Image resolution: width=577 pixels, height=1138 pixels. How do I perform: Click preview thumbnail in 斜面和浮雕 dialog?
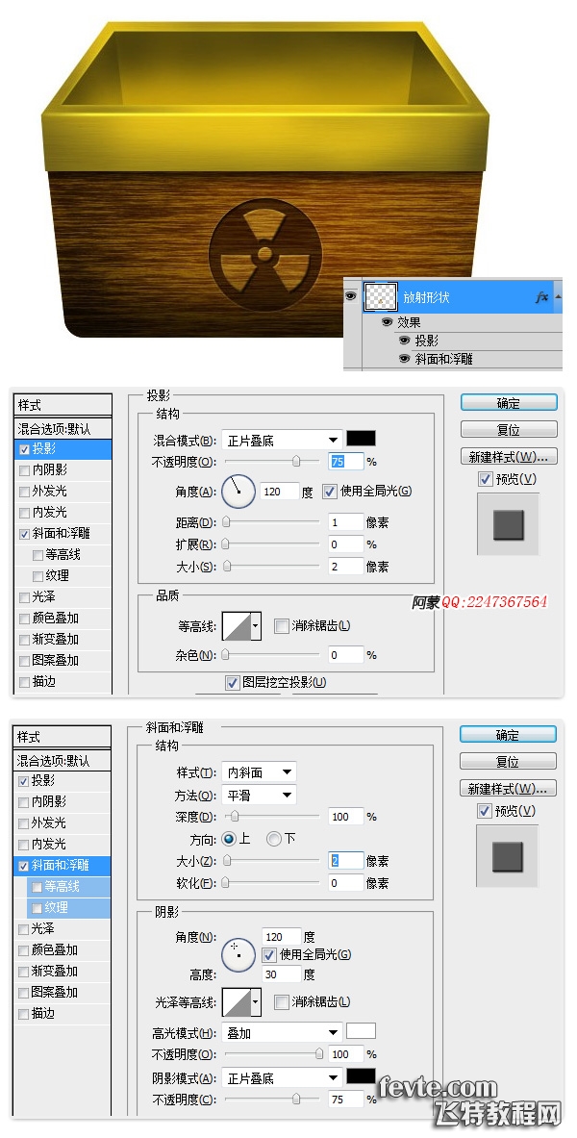(x=508, y=856)
